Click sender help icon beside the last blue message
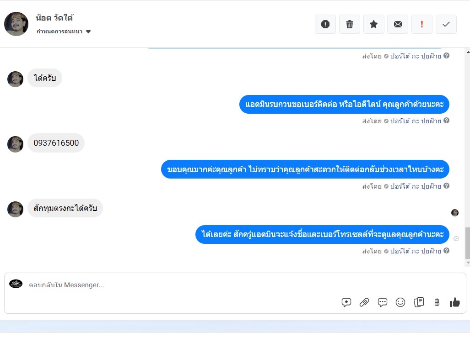 [446, 251]
